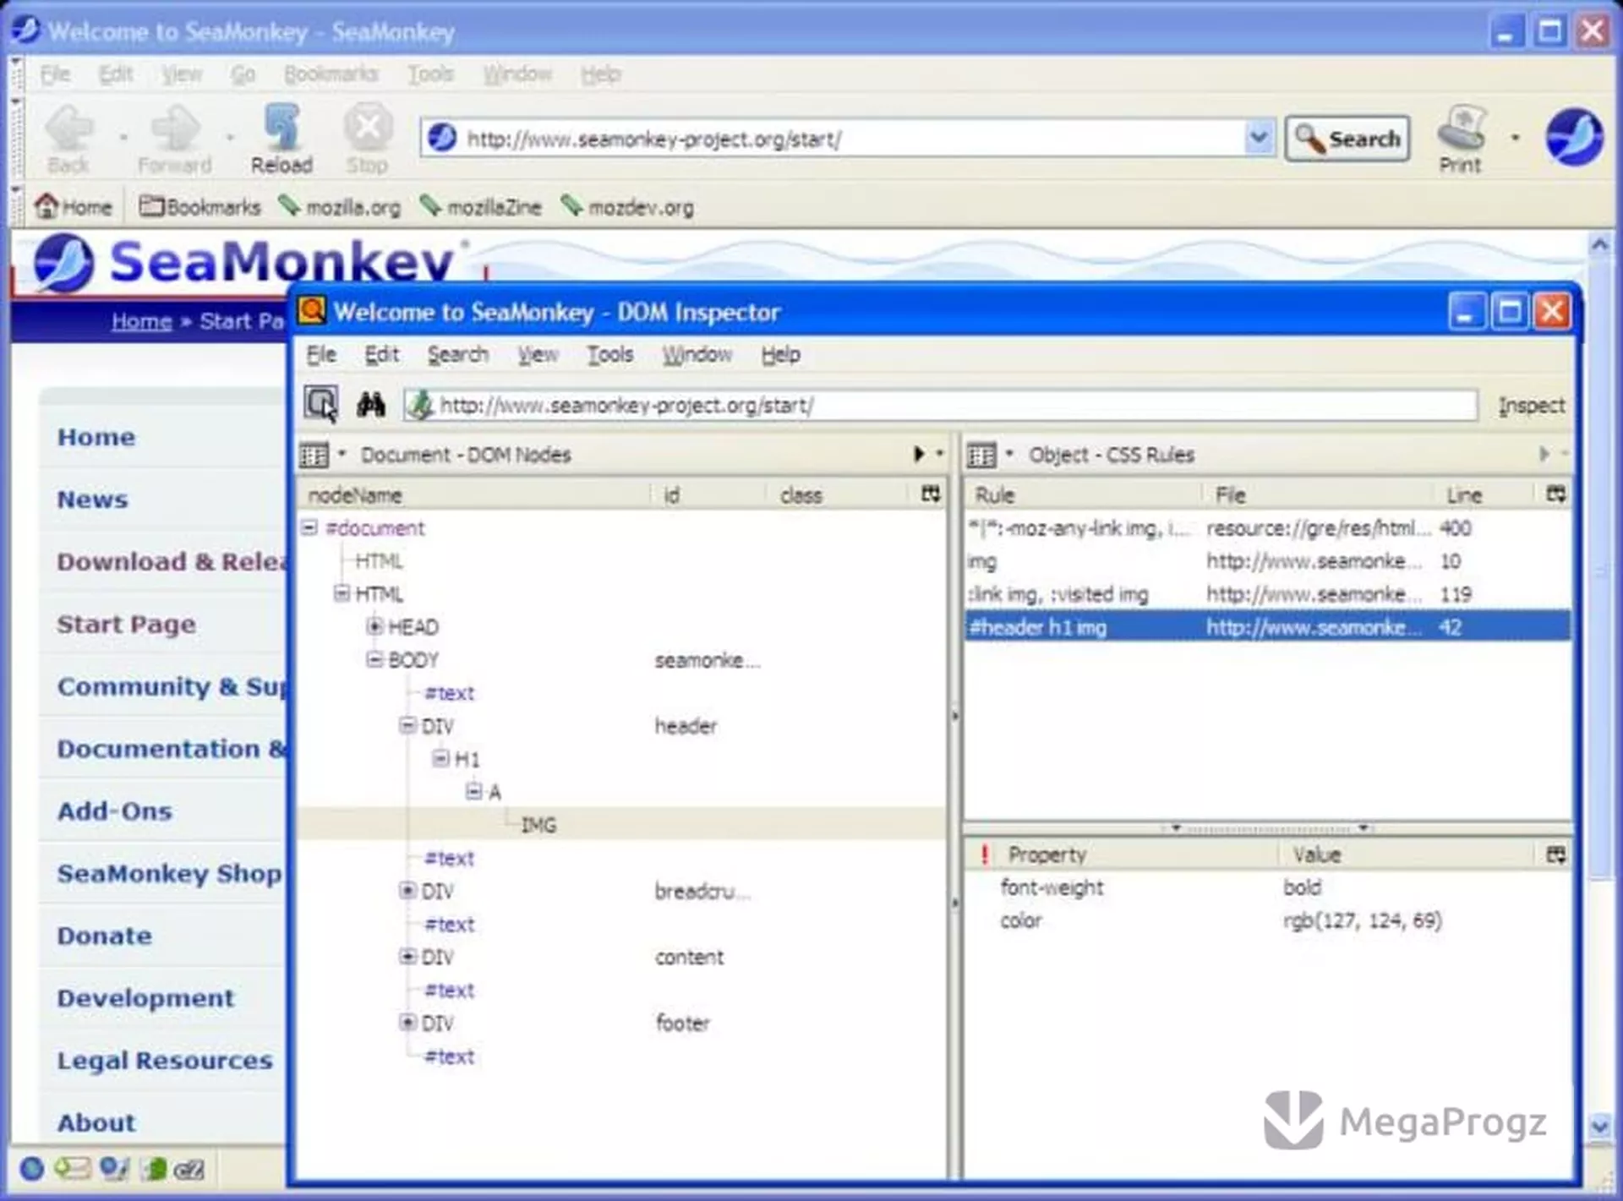Click the Forward arrow in SeaMonkey browser
The height and width of the screenshot is (1201, 1623).
pyautogui.click(x=175, y=139)
